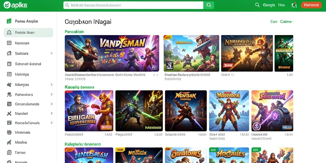Click the Penas Amplier sidebar icon
326x163 pixels.
[x=9, y=21]
